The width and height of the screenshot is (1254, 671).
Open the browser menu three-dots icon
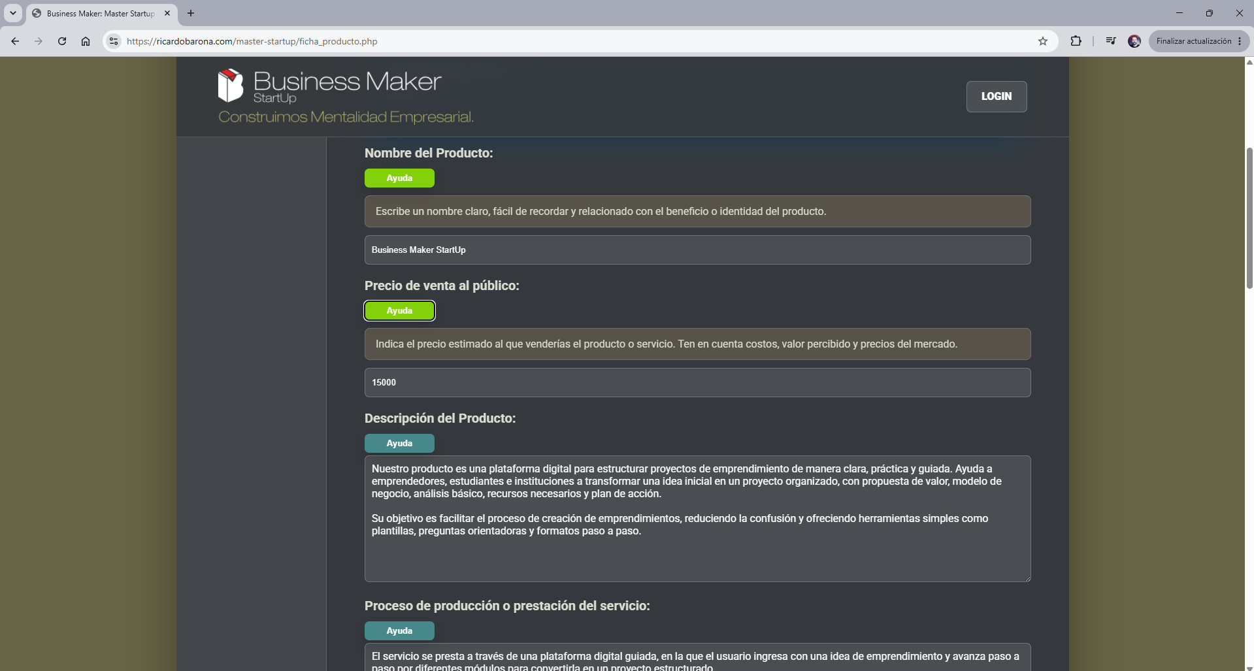click(x=1240, y=41)
